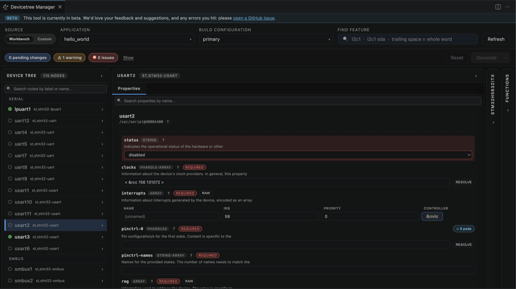Image resolution: width=516 pixels, height=289 pixels.
Task: Click the Priority 0 field
Action: (x=370, y=217)
